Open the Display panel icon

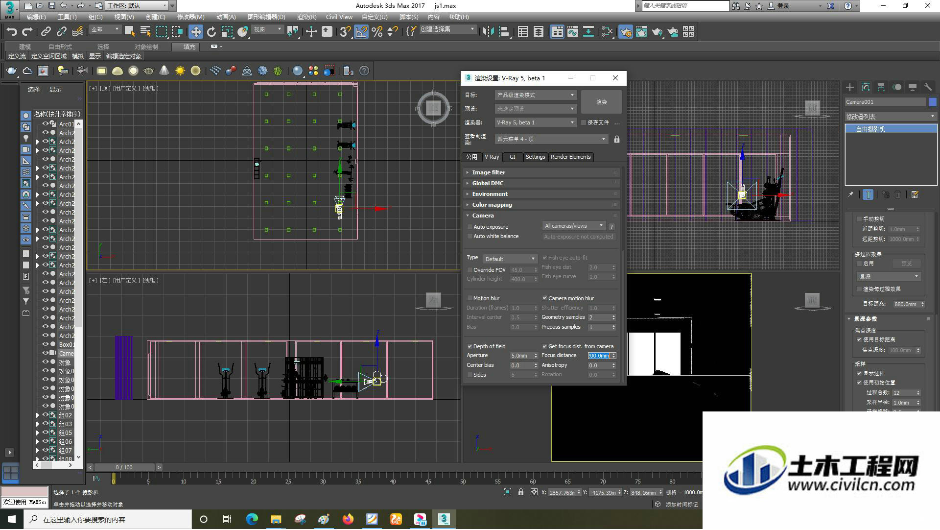[x=913, y=87]
